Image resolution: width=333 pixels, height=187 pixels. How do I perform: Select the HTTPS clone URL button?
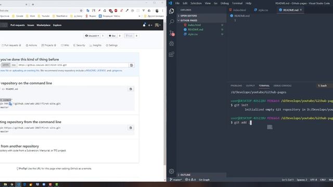6,65
